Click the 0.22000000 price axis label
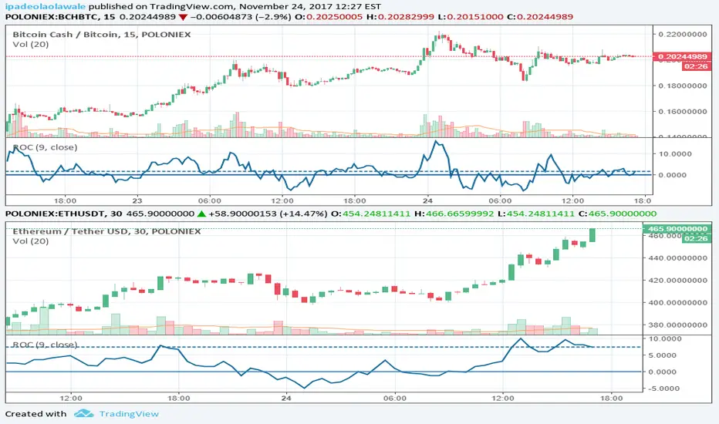The width and height of the screenshot is (719, 424). [682, 35]
